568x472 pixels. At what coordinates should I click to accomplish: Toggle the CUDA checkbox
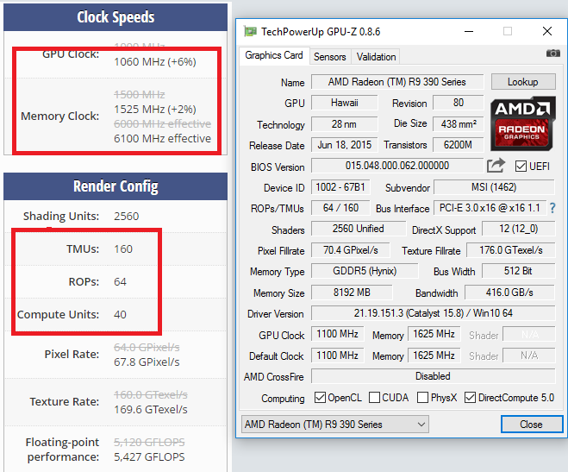point(374,397)
